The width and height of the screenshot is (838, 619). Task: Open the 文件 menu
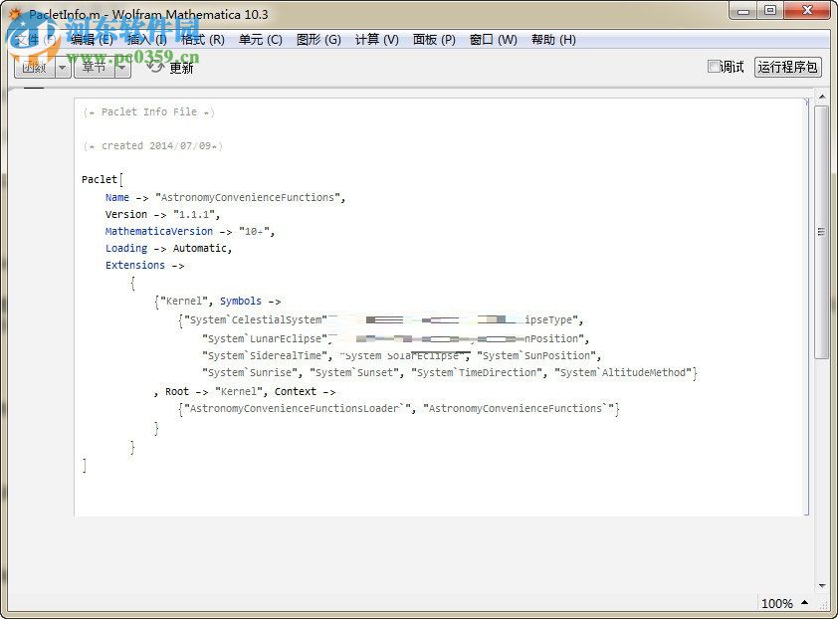point(28,40)
